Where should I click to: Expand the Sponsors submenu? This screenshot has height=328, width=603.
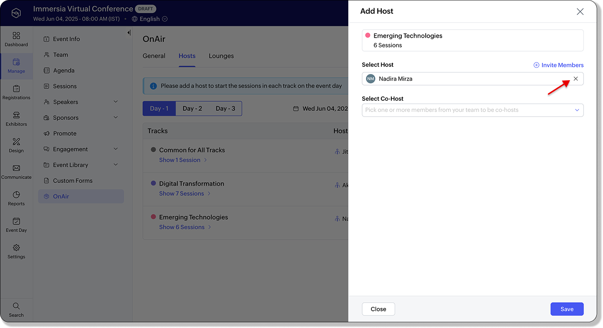point(116,117)
